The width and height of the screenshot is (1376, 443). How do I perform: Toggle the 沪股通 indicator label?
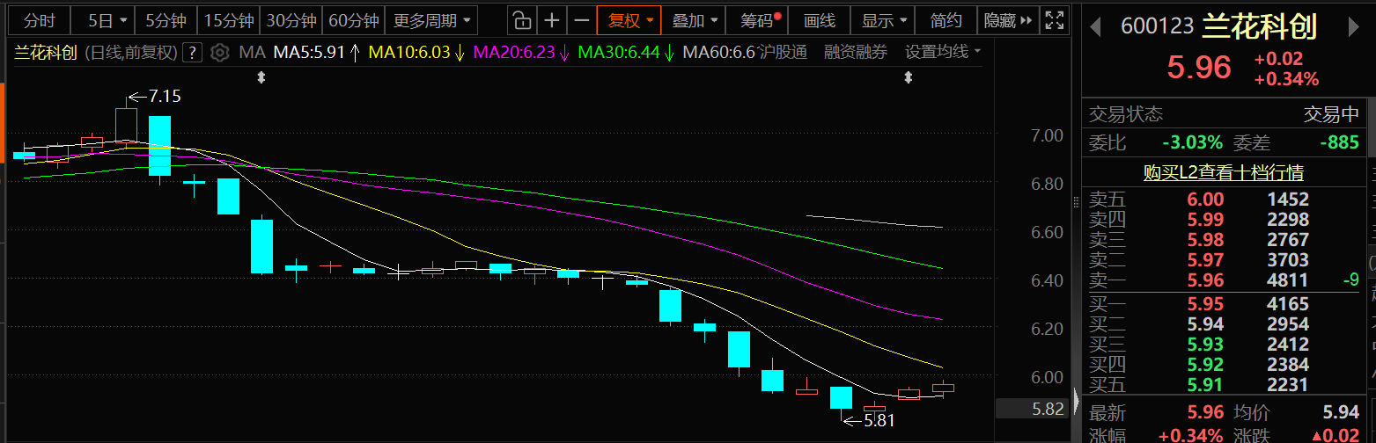coord(783,53)
